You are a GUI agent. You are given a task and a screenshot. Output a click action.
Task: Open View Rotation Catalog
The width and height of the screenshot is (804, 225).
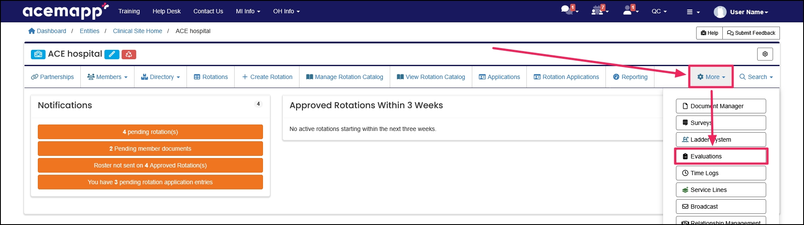point(431,77)
